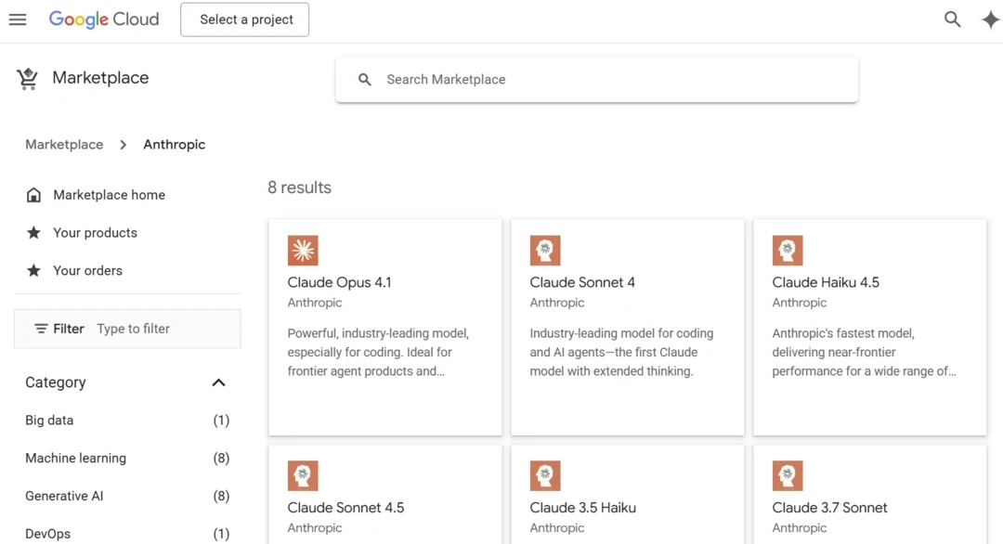This screenshot has height=544, width=1003.
Task: Open the Gemini sparkle assistant icon
Action: coord(990,19)
